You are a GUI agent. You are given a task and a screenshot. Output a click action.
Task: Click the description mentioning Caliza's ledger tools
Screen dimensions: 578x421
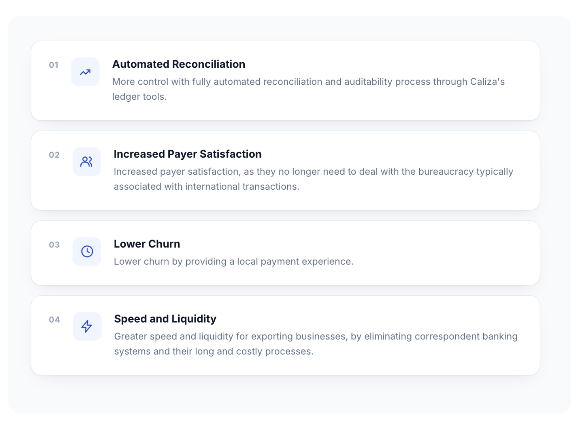point(308,89)
